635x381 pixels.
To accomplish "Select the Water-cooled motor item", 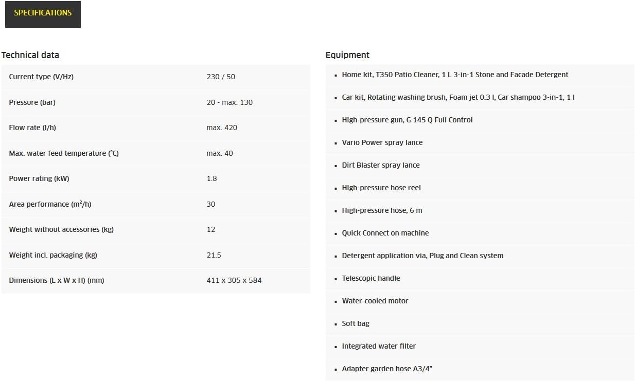I will tap(375, 301).
